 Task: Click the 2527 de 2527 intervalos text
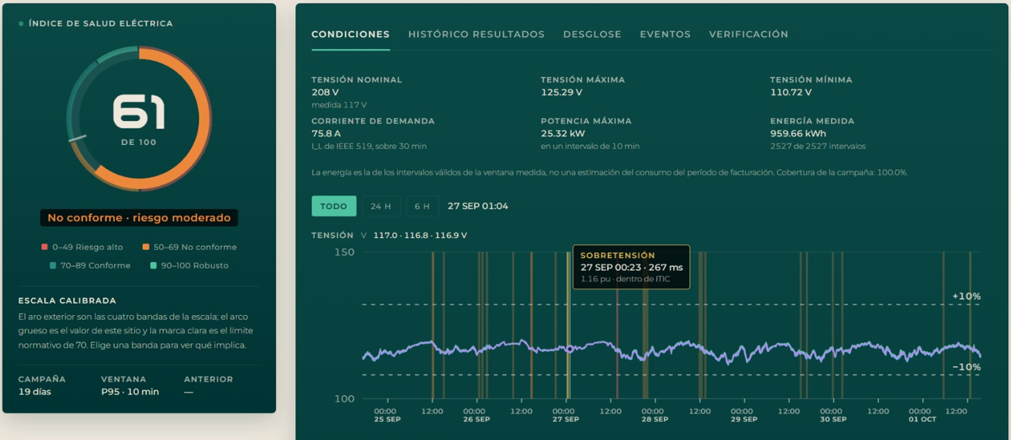click(817, 146)
